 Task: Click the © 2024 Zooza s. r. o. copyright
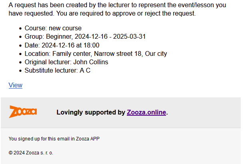31,153
